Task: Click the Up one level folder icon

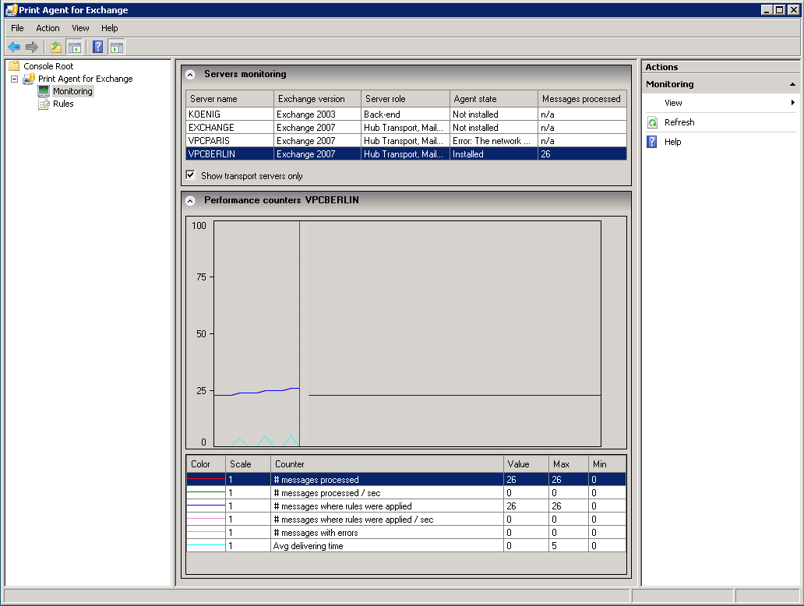Action: click(x=56, y=48)
